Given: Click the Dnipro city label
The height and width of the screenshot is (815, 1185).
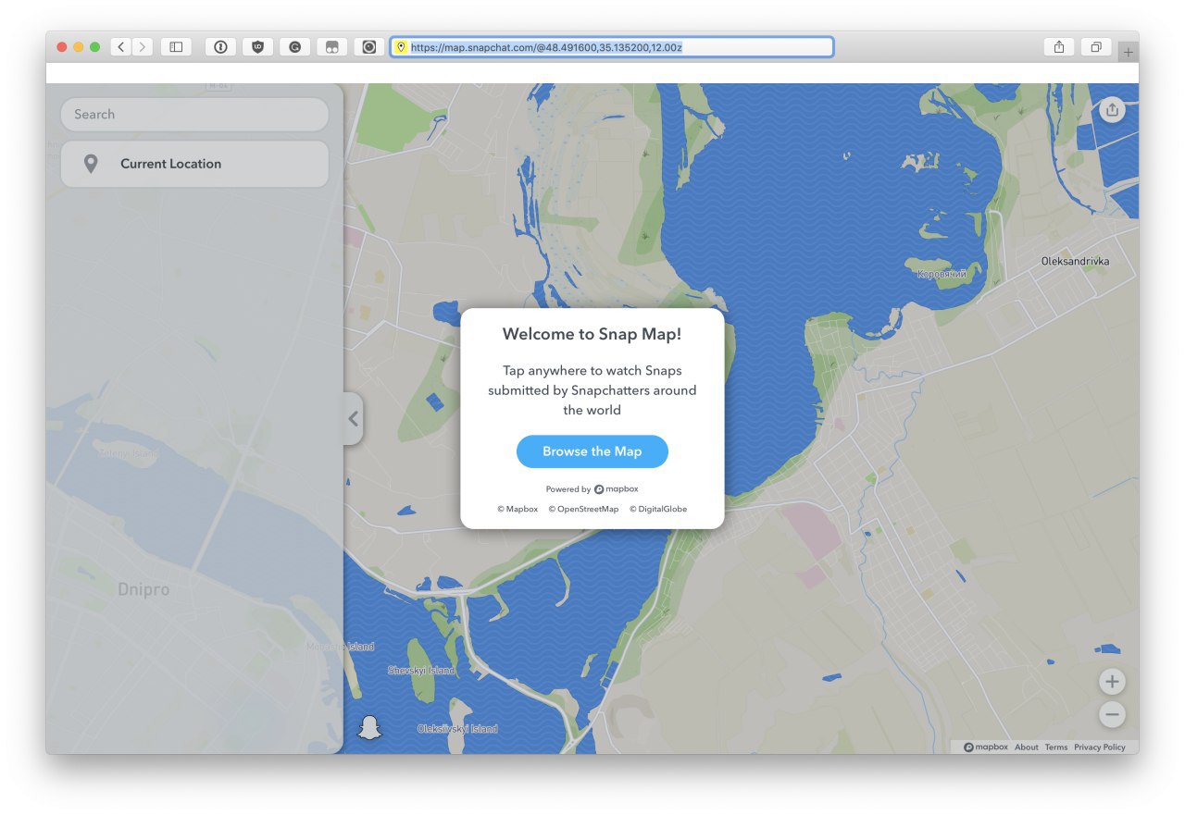Looking at the screenshot, I should pos(143,589).
